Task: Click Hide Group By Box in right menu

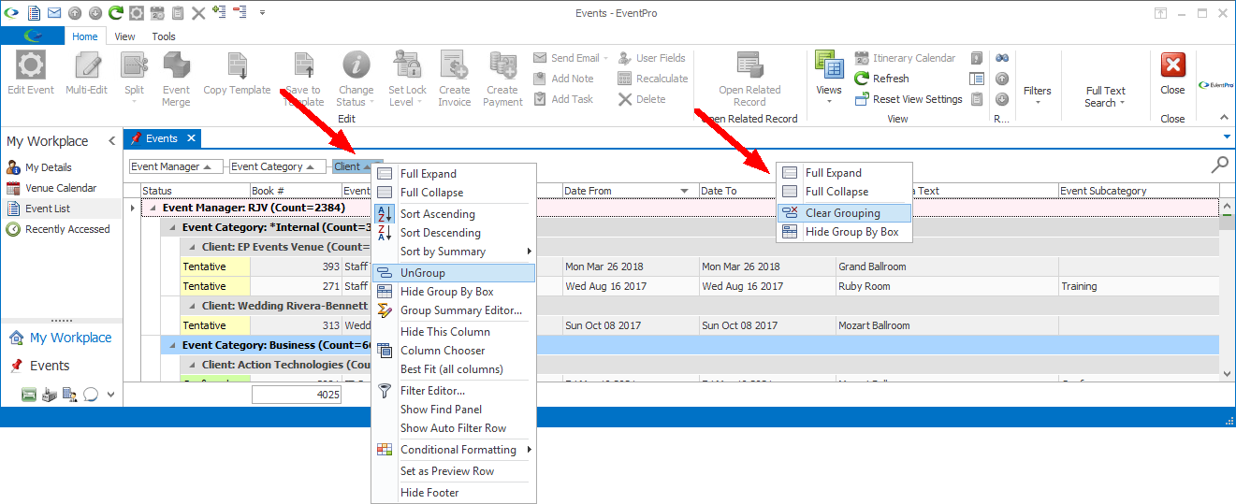Action: [843, 232]
